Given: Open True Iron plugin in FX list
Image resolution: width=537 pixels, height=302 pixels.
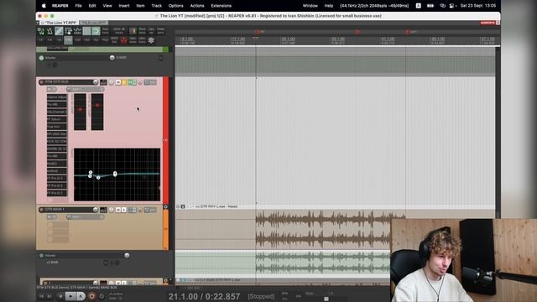Looking at the screenshot, I should pyautogui.click(x=57, y=127).
